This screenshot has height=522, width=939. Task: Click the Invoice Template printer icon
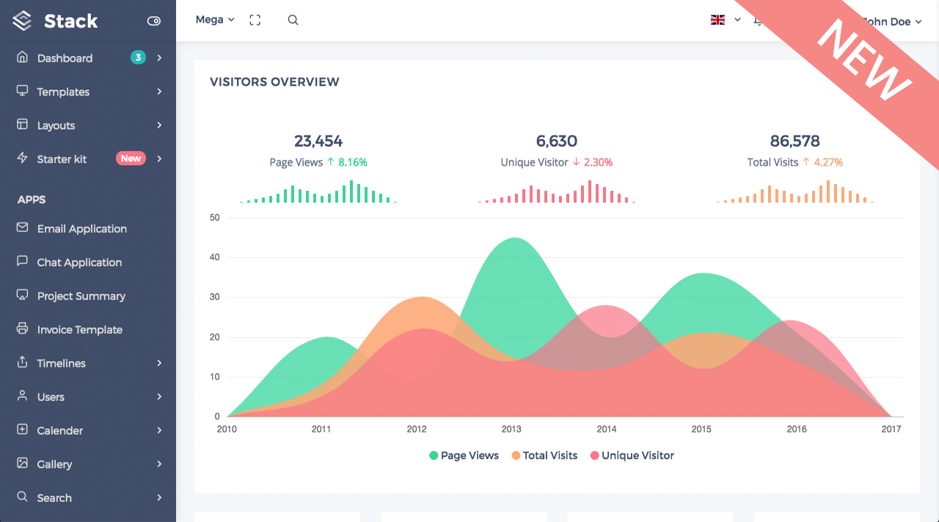[22, 329]
